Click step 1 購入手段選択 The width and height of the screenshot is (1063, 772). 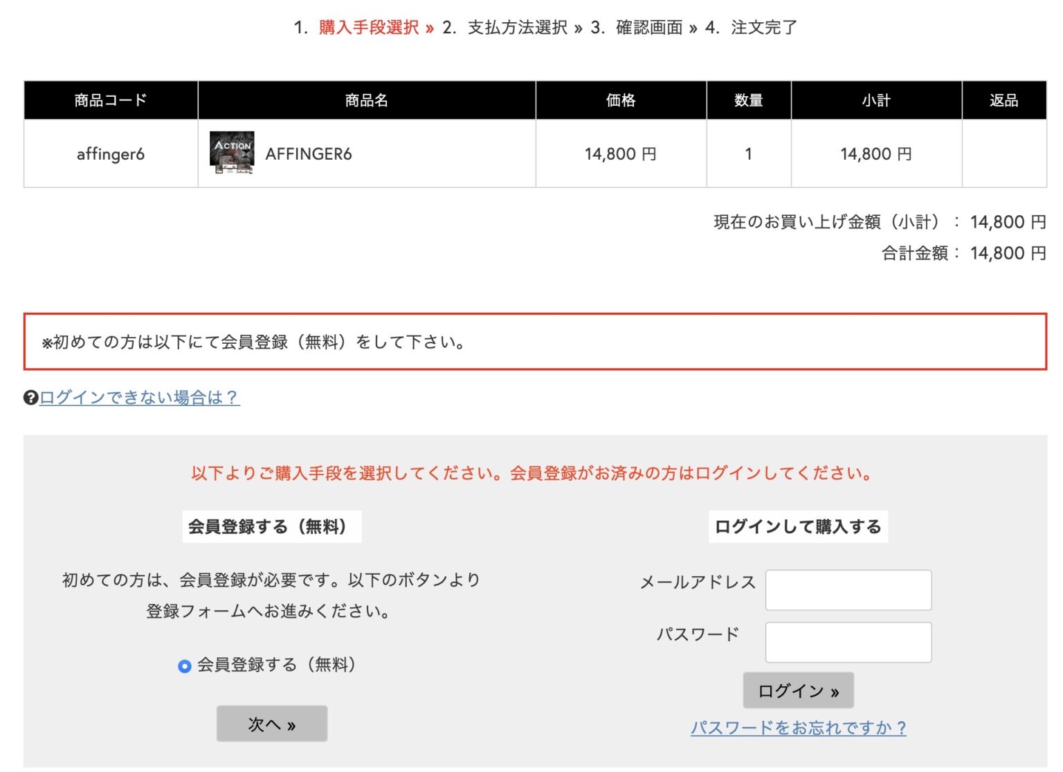(367, 28)
